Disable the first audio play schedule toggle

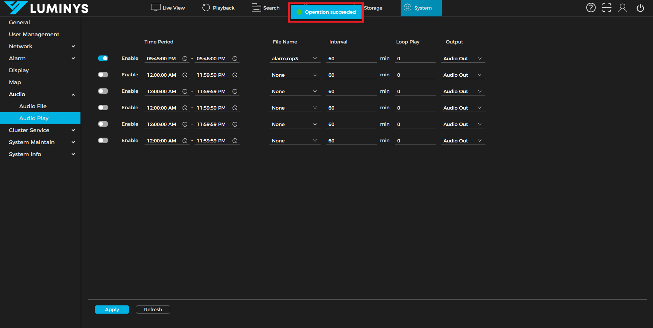pos(103,58)
